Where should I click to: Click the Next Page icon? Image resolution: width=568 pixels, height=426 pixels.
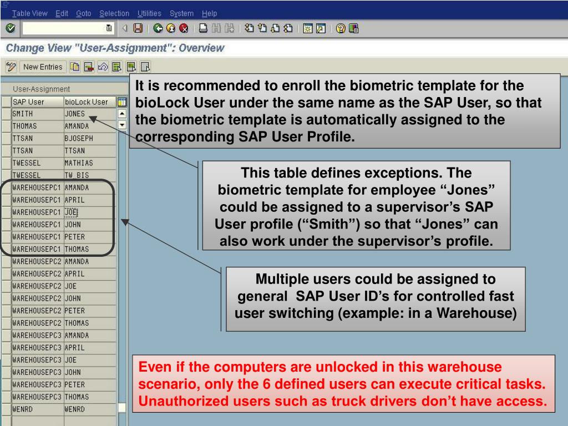click(x=275, y=28)
